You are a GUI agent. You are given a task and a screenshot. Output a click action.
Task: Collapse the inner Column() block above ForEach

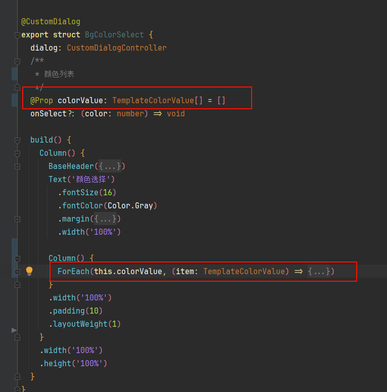(x=17, y=258)
